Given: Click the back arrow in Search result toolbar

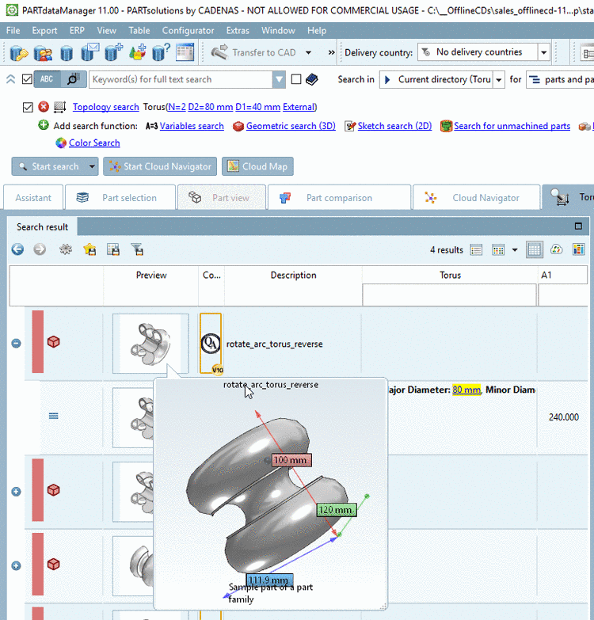Looking at the screenshot, I should click(x=17, y=249).
